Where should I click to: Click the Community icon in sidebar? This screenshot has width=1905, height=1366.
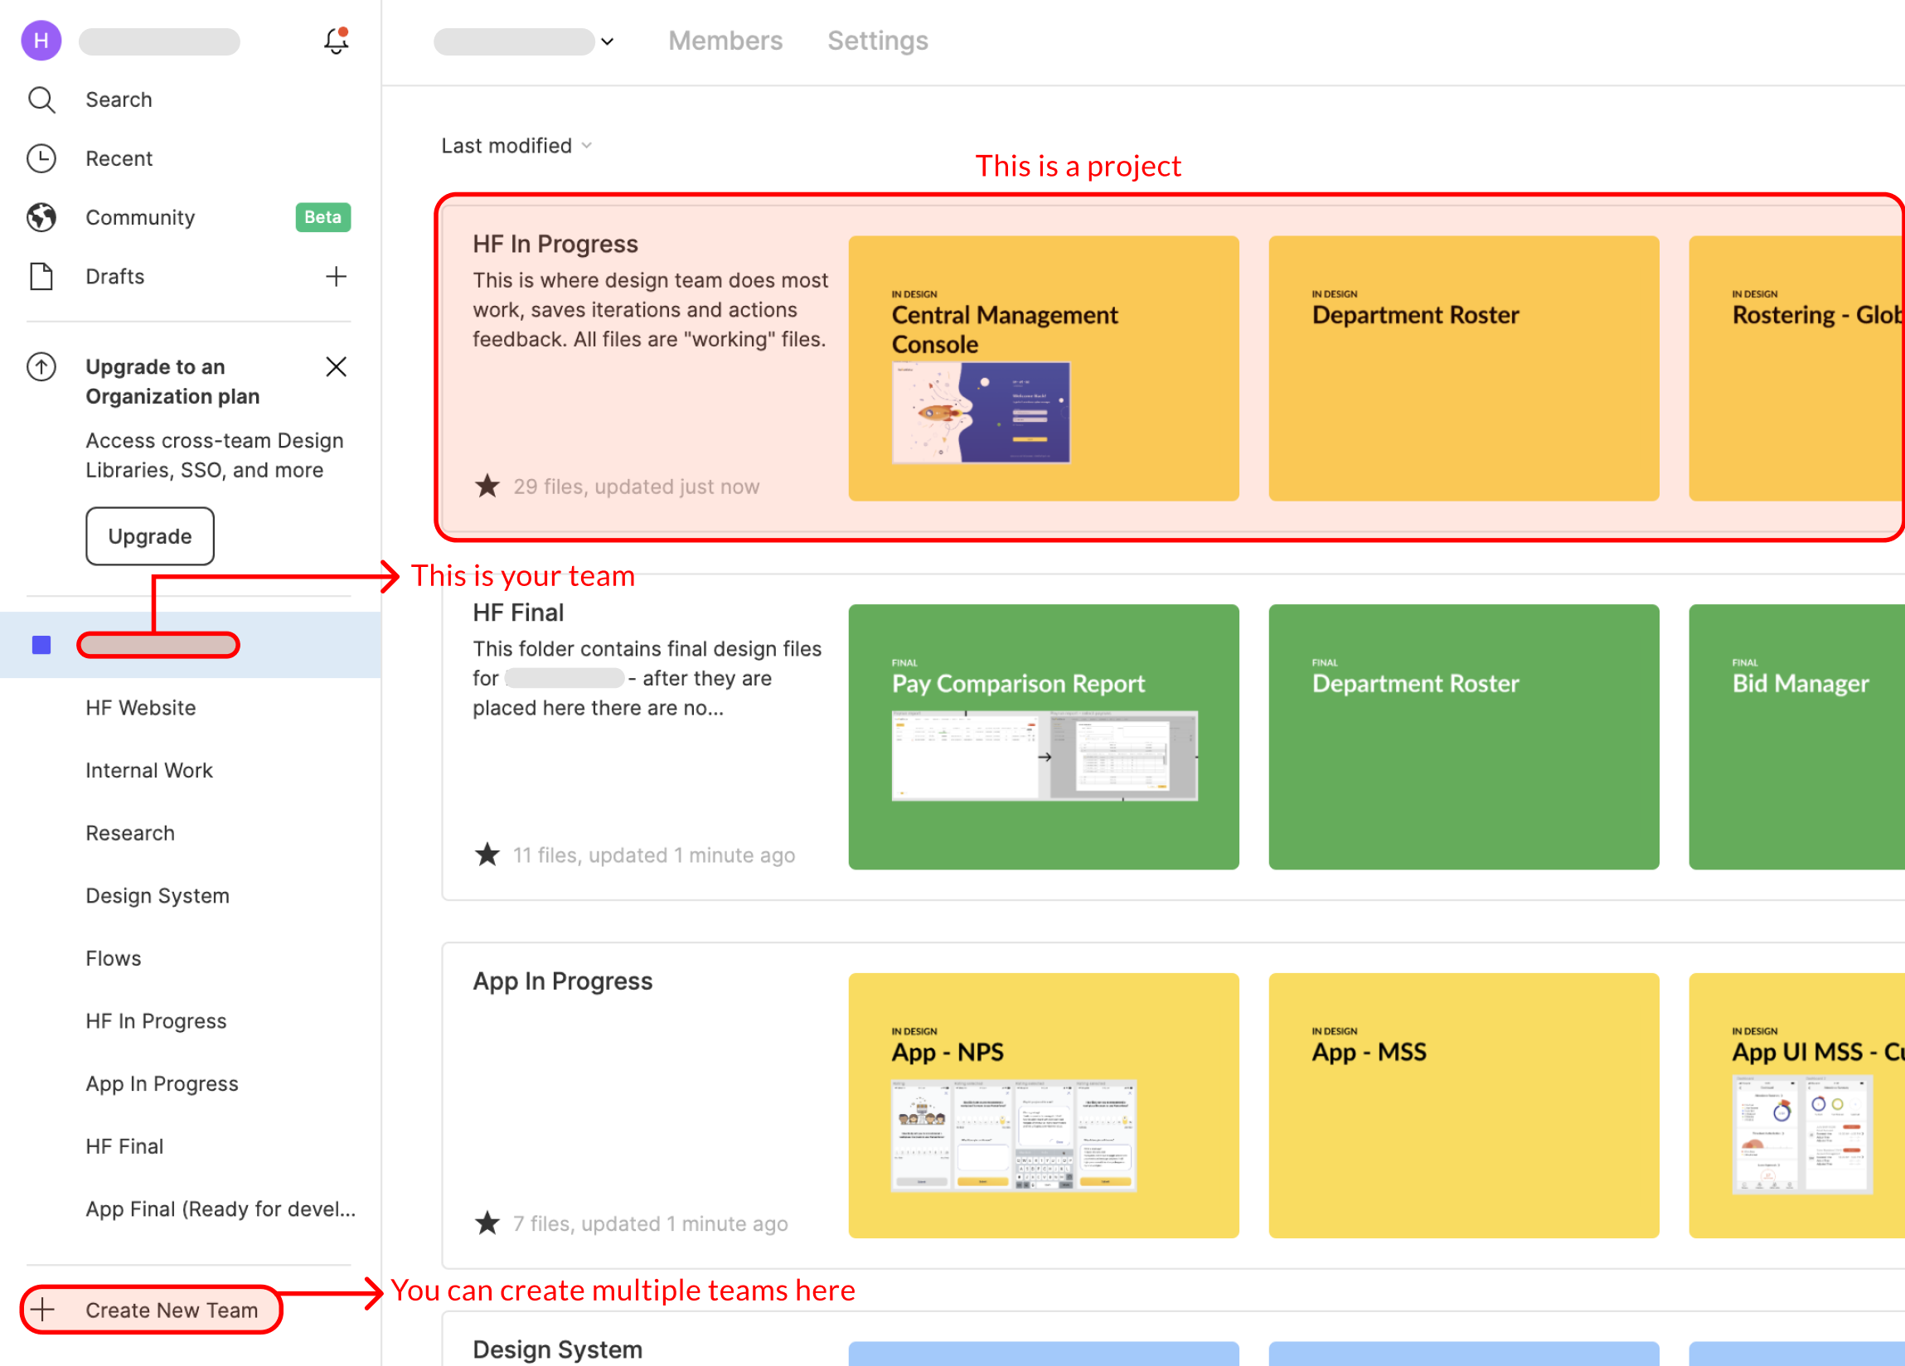(x=43, y=219)
